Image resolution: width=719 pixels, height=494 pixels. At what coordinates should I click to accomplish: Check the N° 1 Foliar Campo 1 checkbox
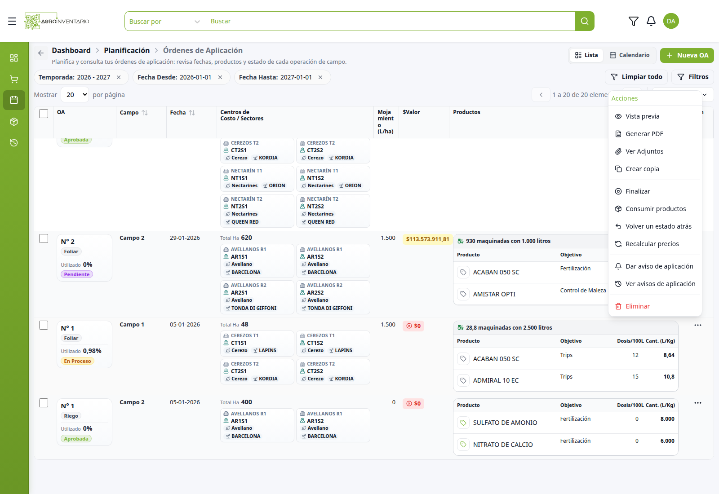pos(44,325)
